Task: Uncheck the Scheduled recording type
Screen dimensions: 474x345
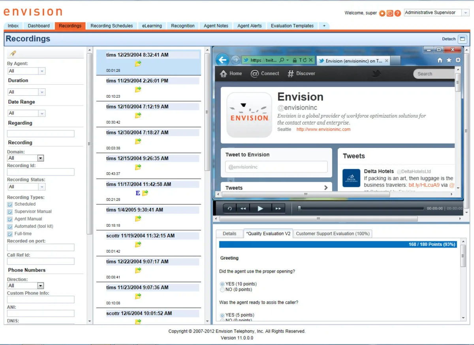Action: click(10, 204)
